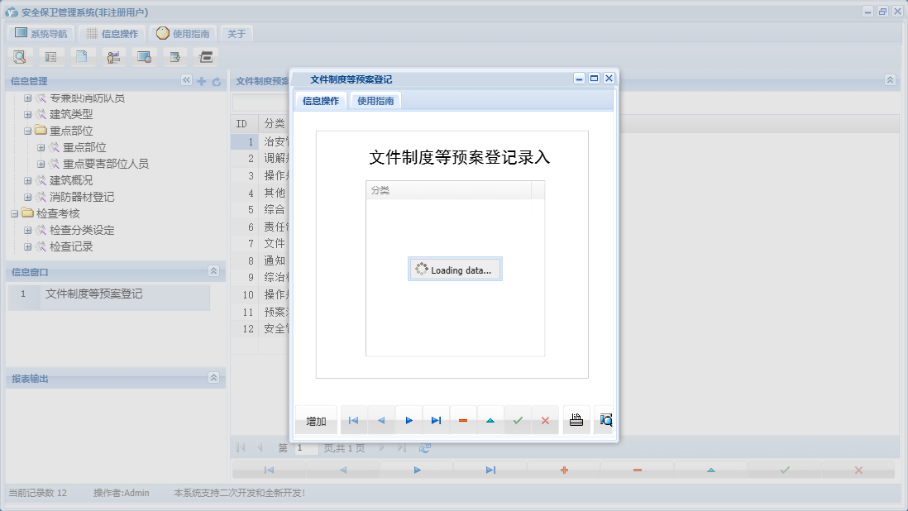
Task: Expand the 建筑类型 tree node
Action: pos(28,115)
